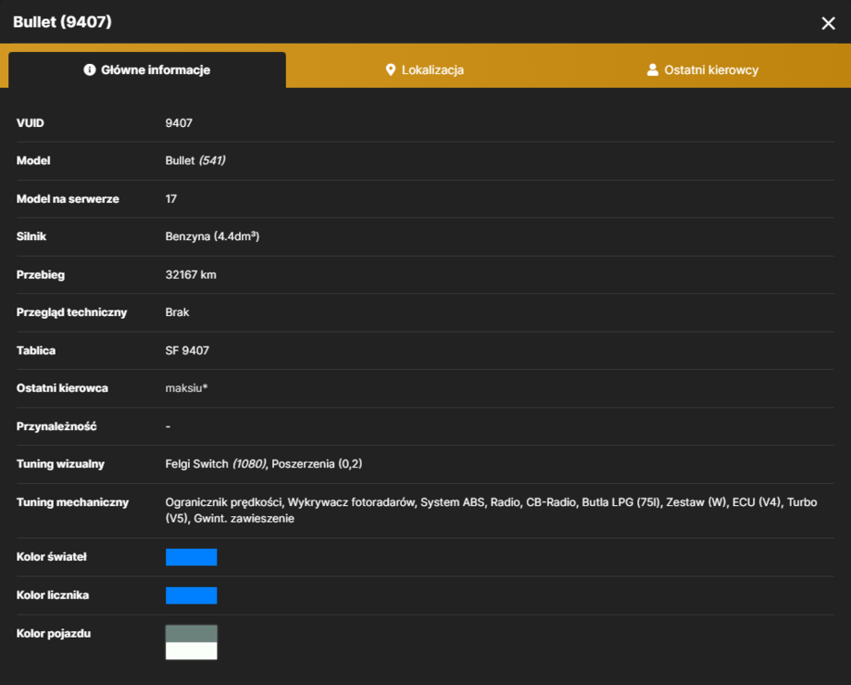Close the Bullet (9407) dialog
This screenshot has height=685, width=851.
coord(827,23)
